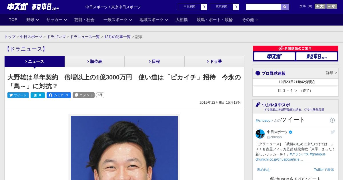343x180 pixels.
Task: Click the article player photo
Action: (124, 148)
